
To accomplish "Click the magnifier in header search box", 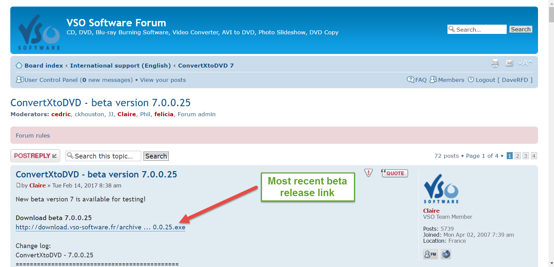I will coord(452,29).
